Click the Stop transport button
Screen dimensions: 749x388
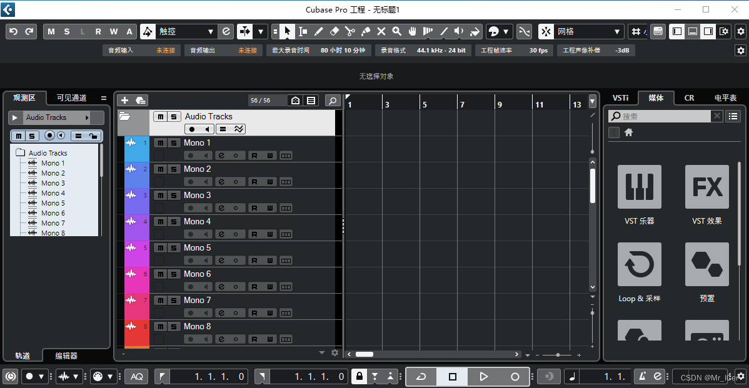(453, 377)
